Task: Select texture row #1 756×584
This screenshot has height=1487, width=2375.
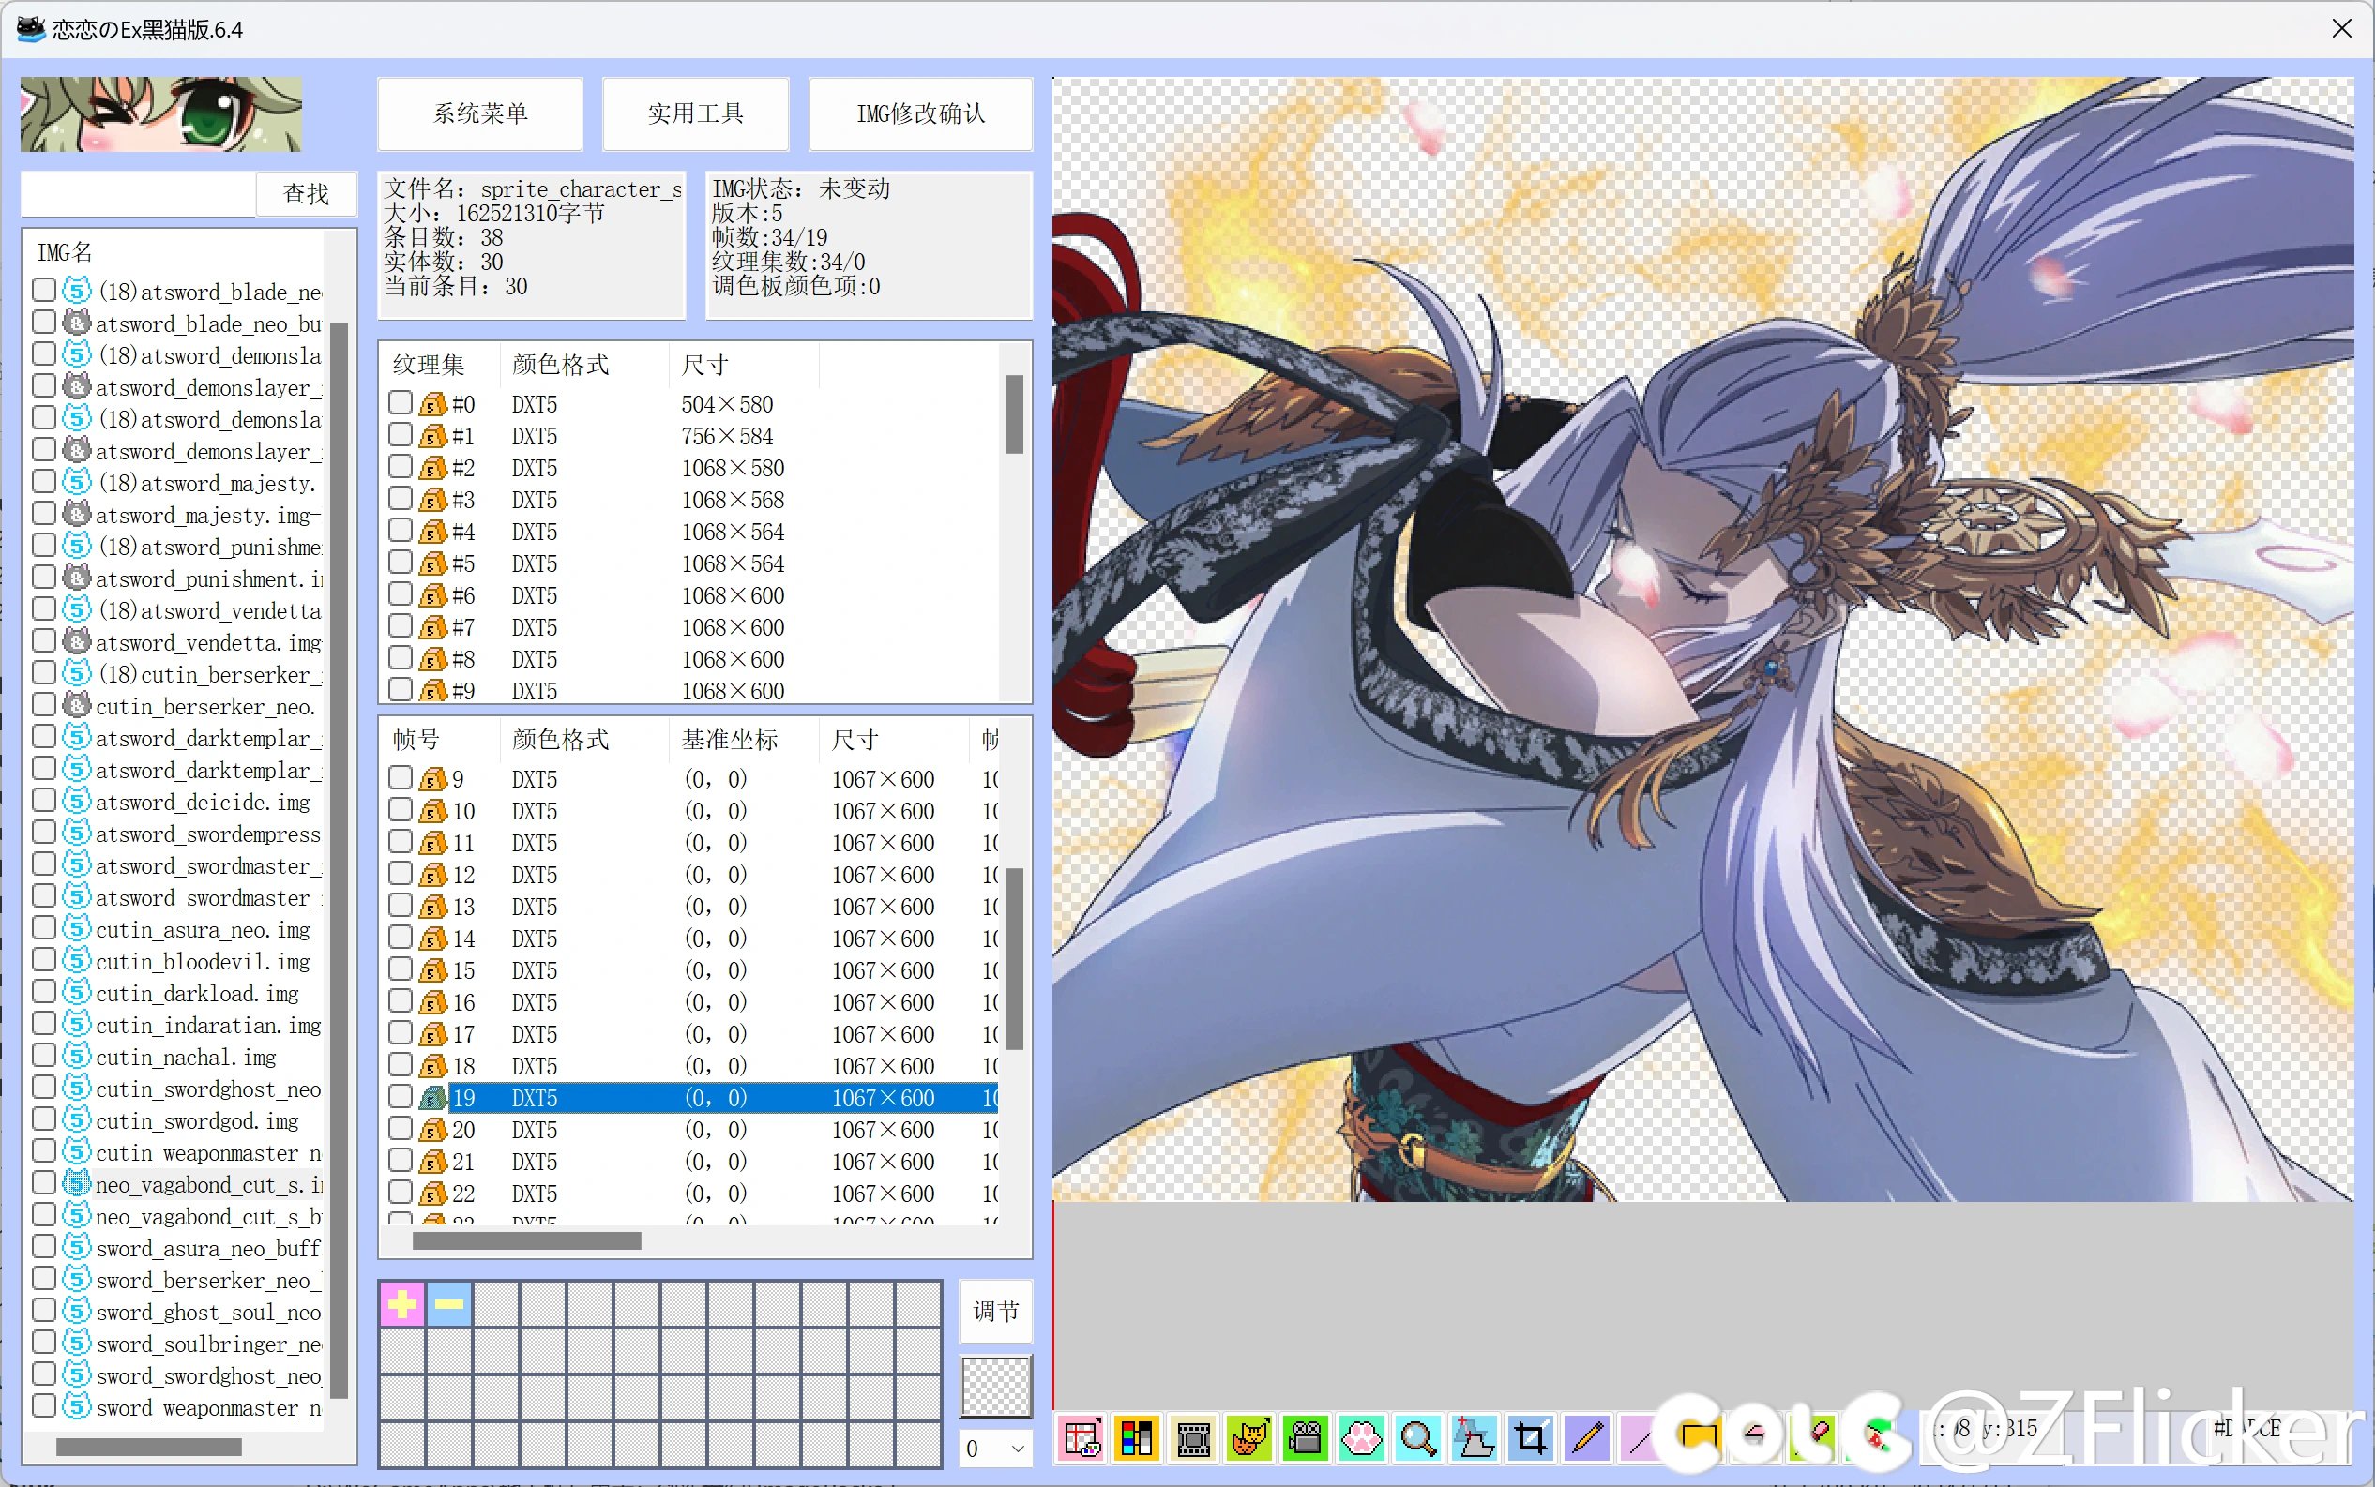Action: (x=688, y=436)
